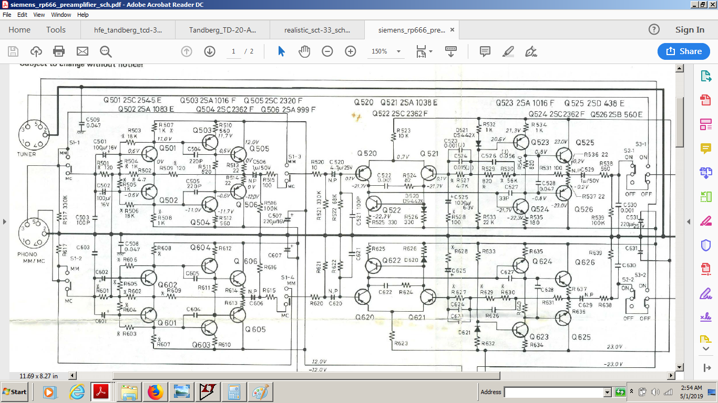The height and width of the screenshot is (403, 718).
Task: Click the page number input field
Action: (x=233, y=51)
